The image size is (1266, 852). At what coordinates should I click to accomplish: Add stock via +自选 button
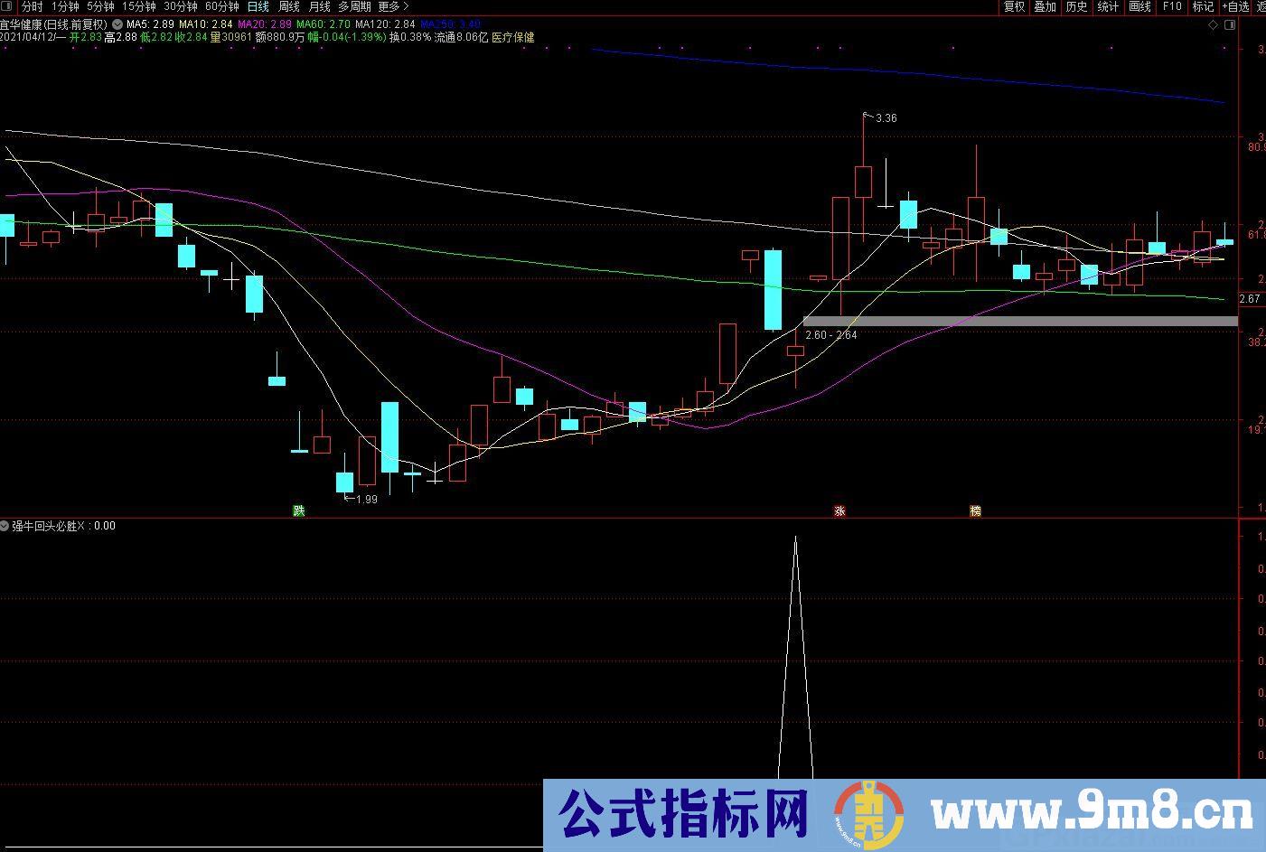(1236, 6)
